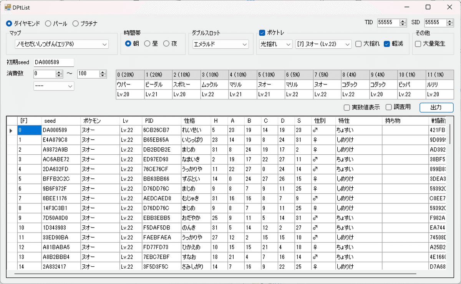Click seed cell 2DA632FD
461x284 pixels.
click(61, 169)
